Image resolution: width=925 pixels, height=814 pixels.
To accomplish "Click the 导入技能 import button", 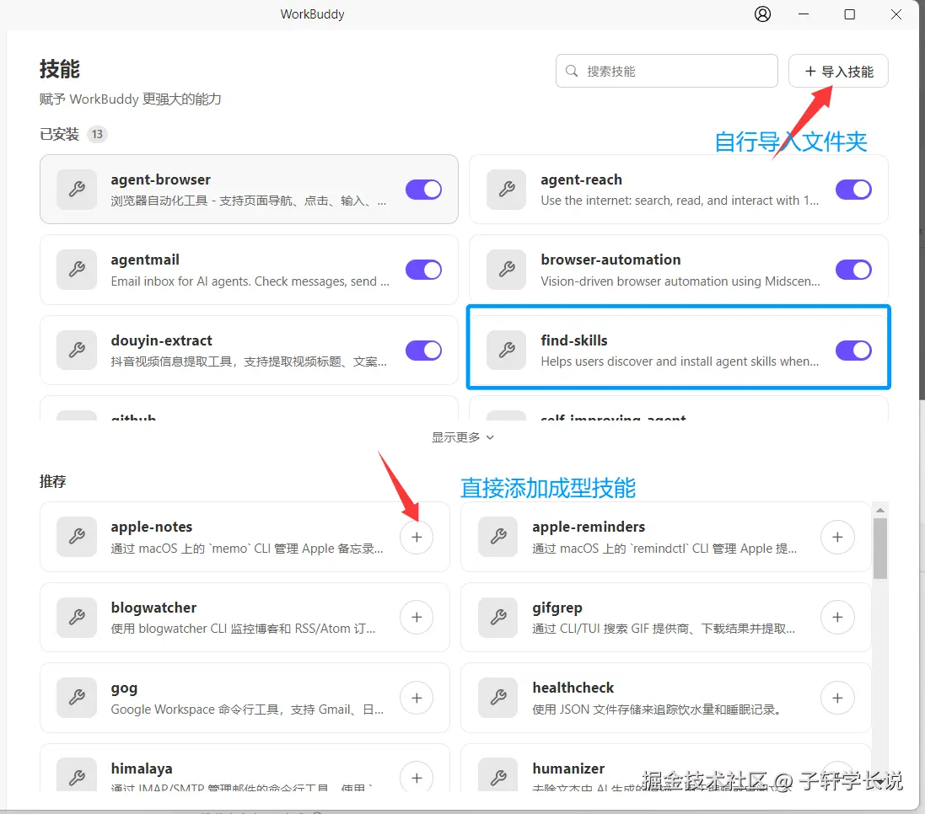I will click(838, 72).
